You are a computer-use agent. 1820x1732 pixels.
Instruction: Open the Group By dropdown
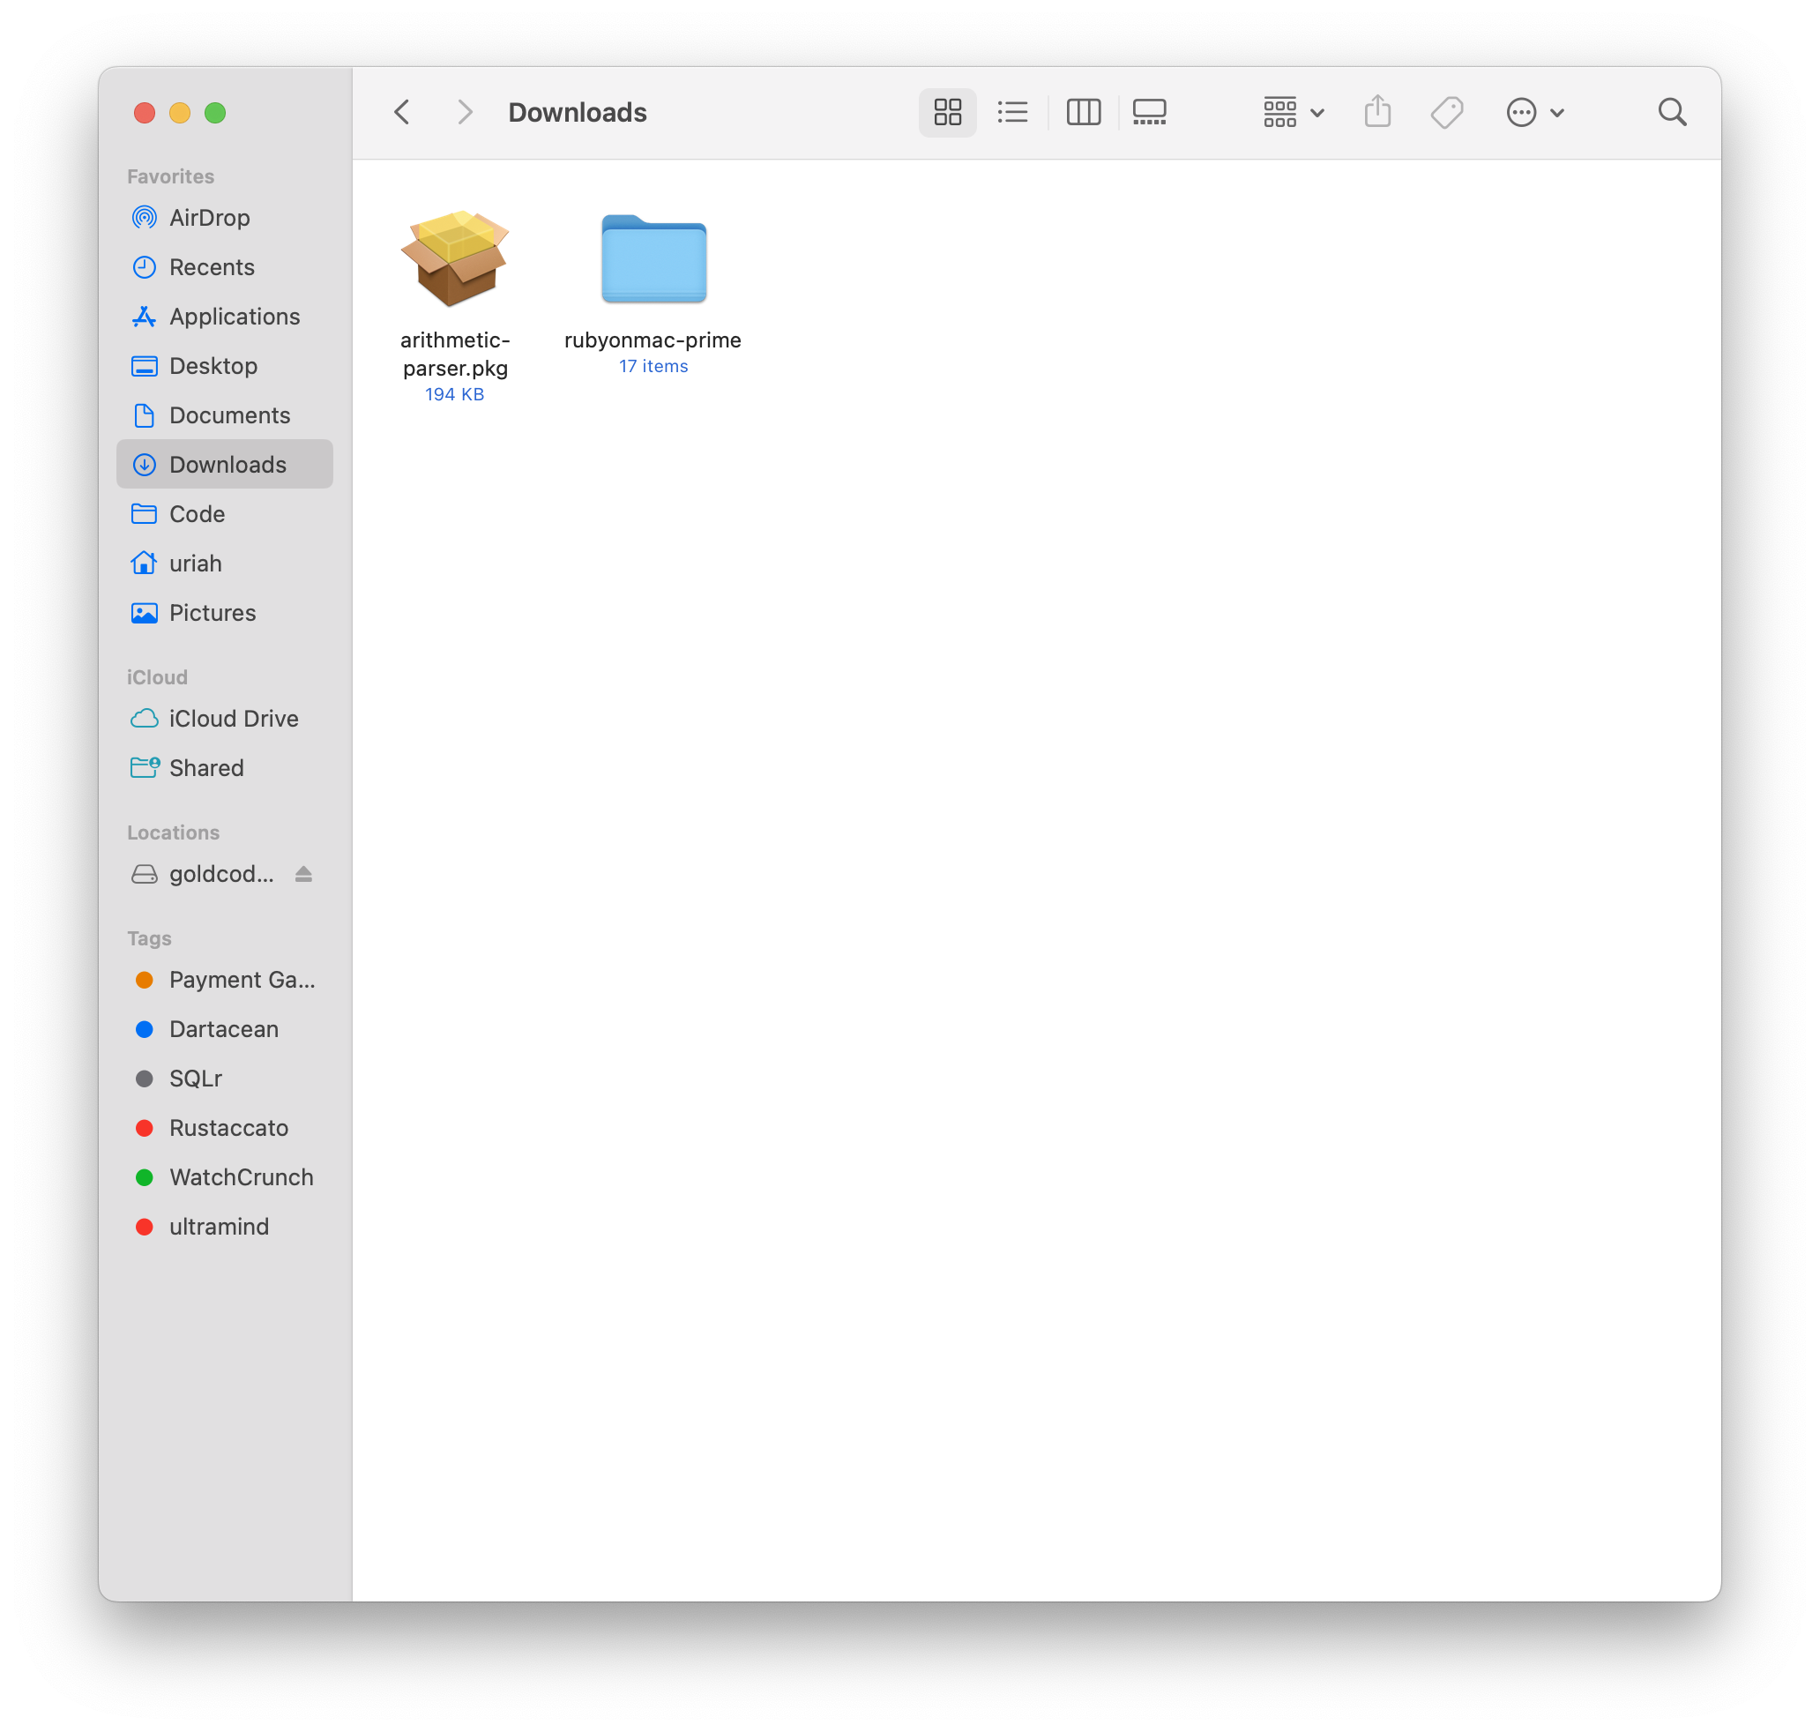pos(1292,113)
